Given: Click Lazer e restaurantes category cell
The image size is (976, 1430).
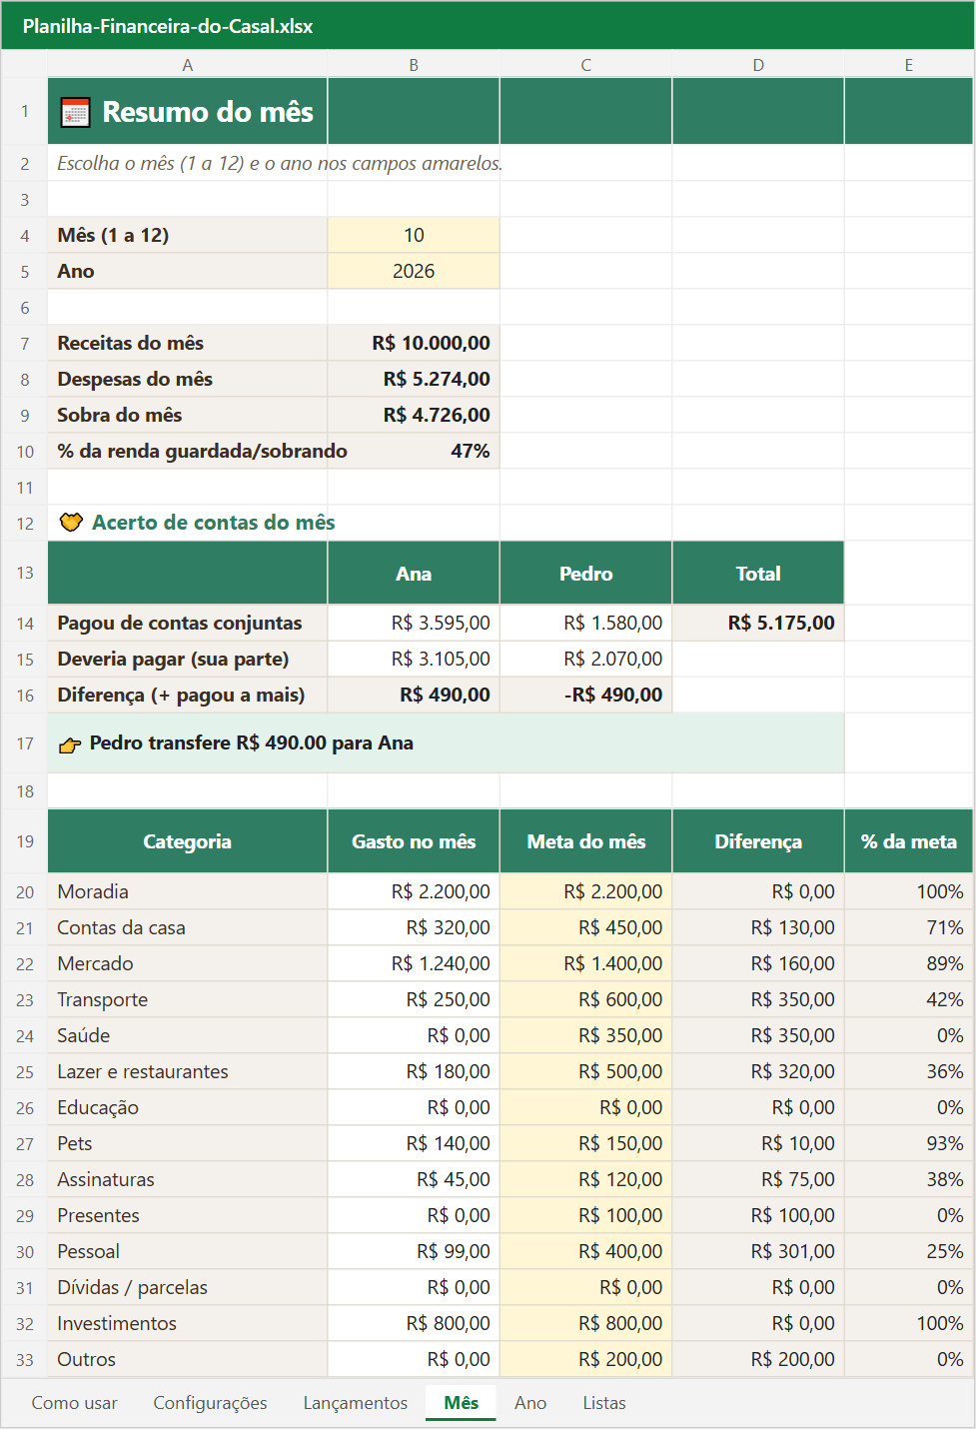Looking at the screenshot, I should click(x=188, y=1071).
